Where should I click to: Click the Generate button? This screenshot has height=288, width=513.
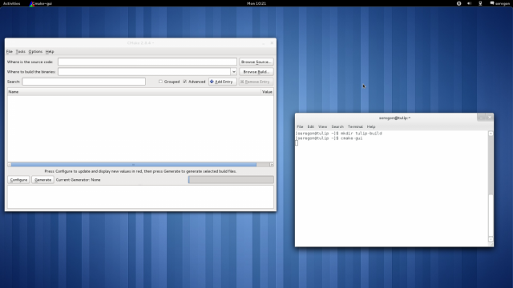(x=42, y=180)
